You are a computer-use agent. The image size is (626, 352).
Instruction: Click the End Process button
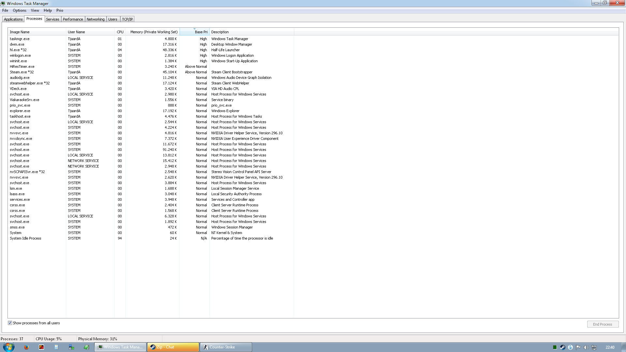(603, 324)
